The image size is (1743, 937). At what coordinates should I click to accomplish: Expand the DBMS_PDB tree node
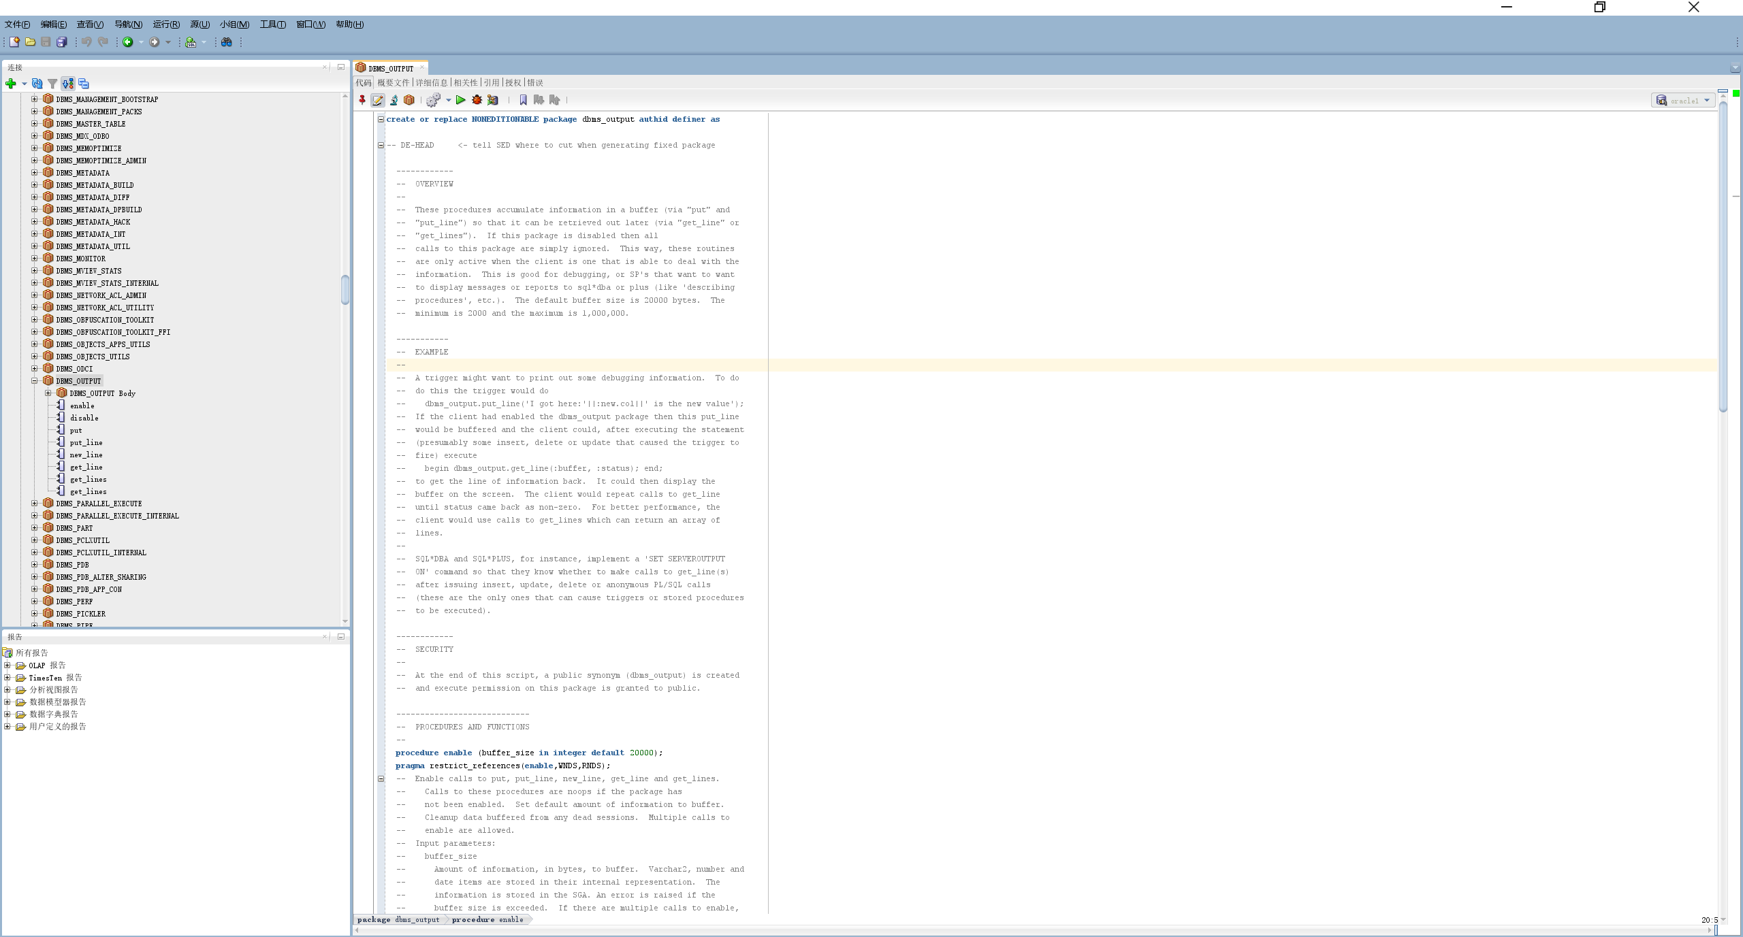point(35,565)
